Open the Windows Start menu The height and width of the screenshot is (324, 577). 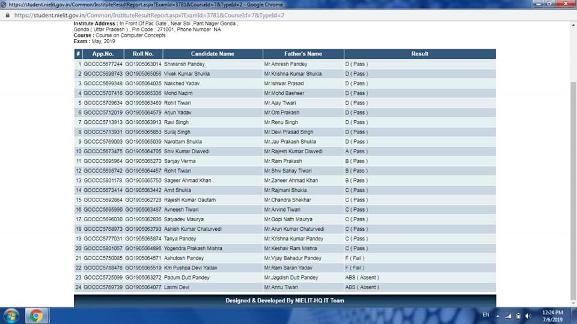[11, 316]
